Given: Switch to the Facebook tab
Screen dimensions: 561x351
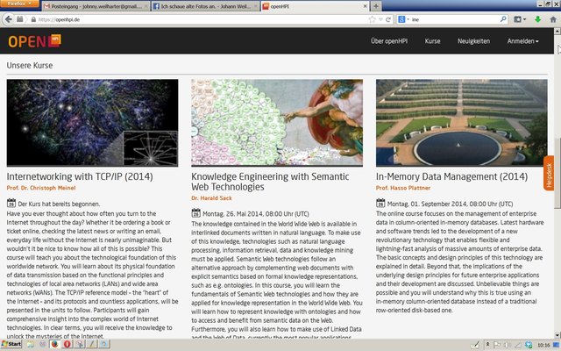Looking at the screenshot, I should [205, 6].
